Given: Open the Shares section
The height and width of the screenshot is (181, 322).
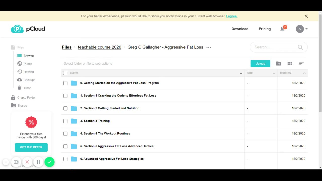Looking at the screenshot, I should (x=19, y=105).
